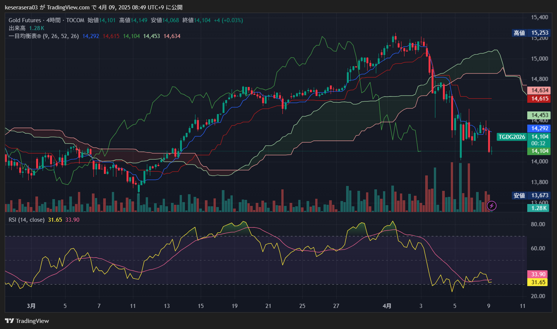557x329 pixels.
Task: Click the 4月 label on the time axis
Action: pyautogui.click(x=387, y=306)
